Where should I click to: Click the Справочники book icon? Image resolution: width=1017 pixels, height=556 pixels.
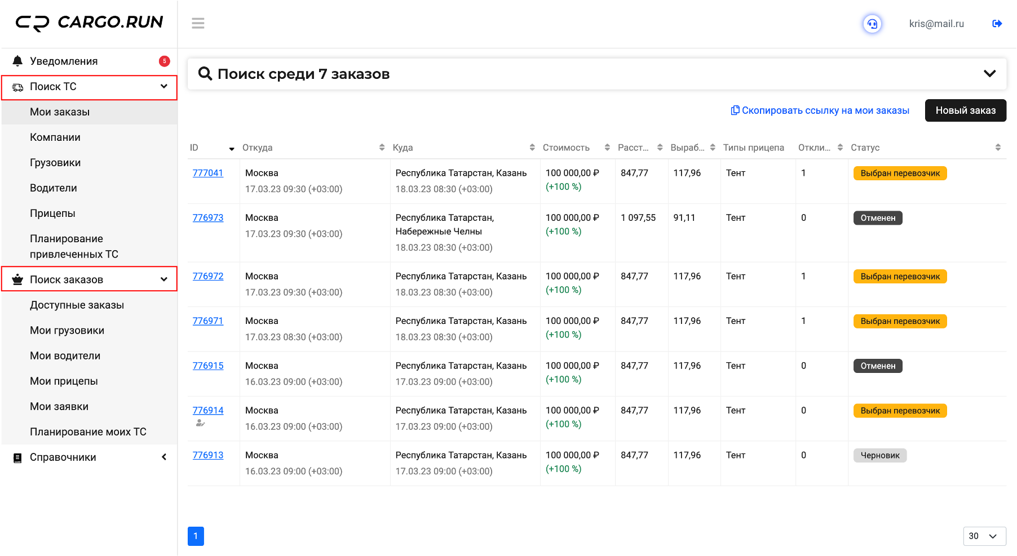[17, 457]
